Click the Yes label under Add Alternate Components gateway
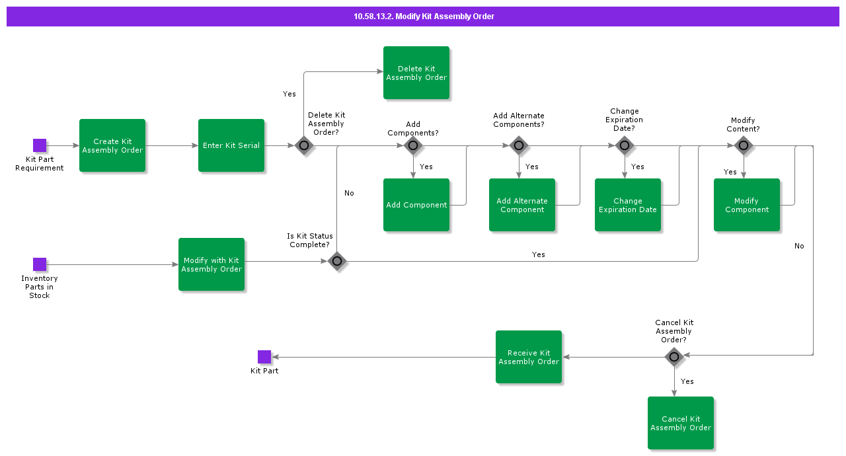 [532, 167]
